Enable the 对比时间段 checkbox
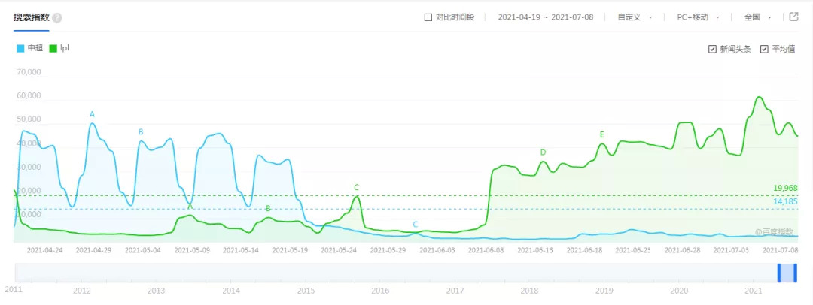The image size is (813, 305). [x=428, y=17]
